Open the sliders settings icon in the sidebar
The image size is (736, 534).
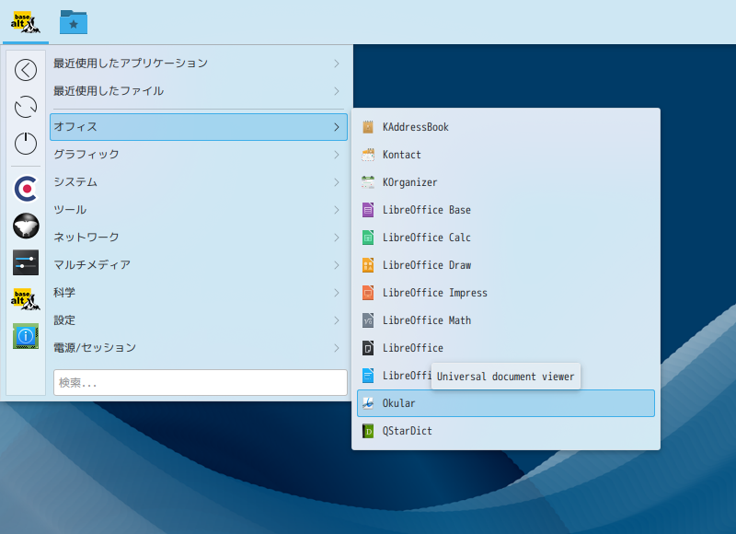26,262
